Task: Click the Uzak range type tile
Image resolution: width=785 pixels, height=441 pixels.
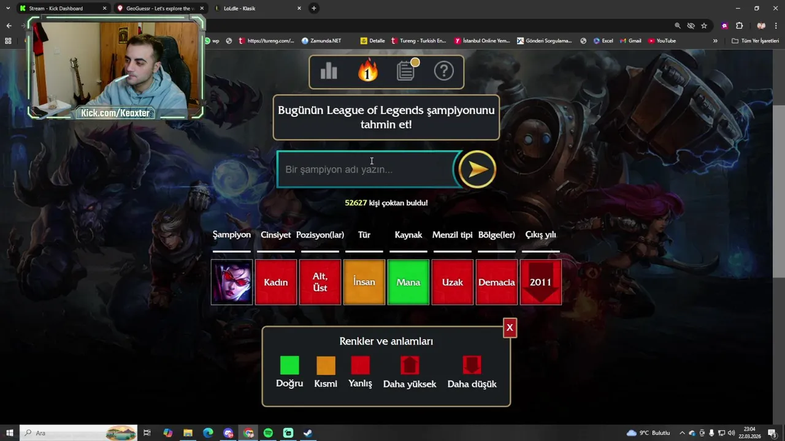Action: click(453, 282)
